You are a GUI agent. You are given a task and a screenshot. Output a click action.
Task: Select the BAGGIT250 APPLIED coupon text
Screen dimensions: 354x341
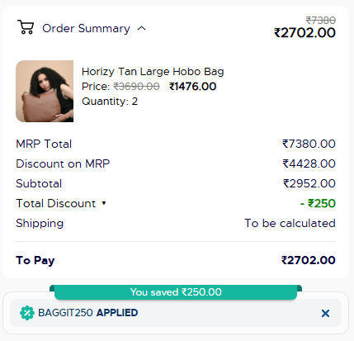click(88, 313)
